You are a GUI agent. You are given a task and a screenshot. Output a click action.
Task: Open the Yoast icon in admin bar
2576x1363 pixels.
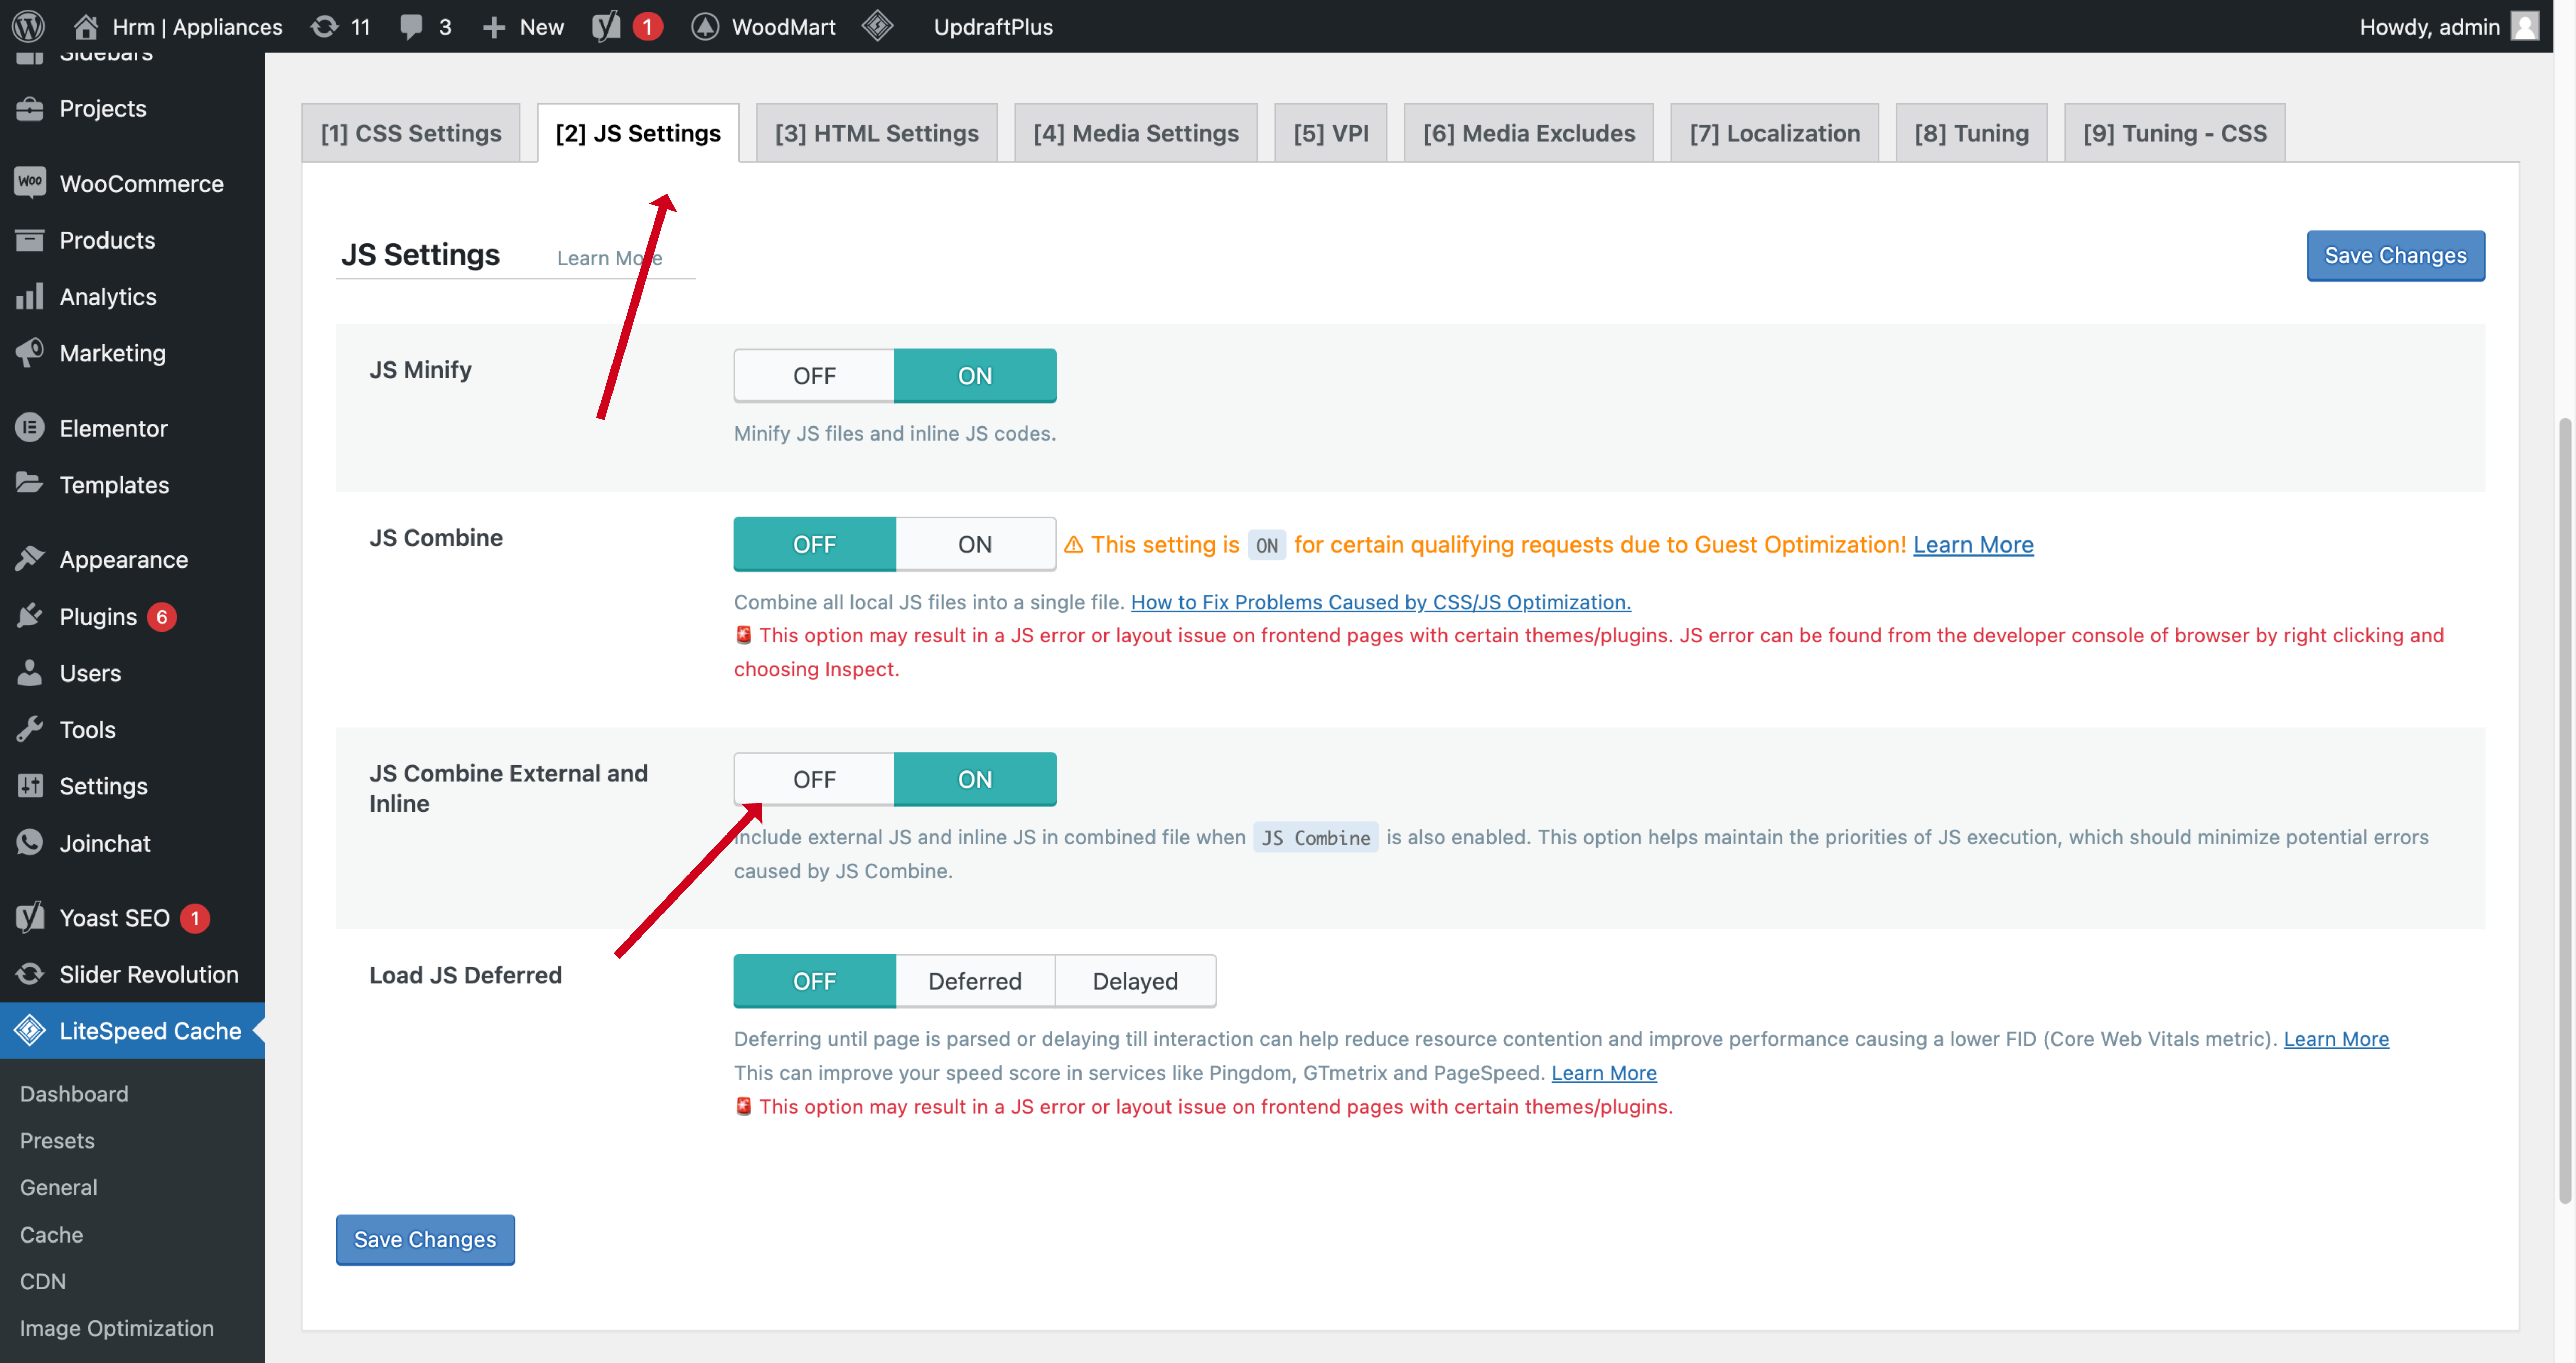point(606,26)
